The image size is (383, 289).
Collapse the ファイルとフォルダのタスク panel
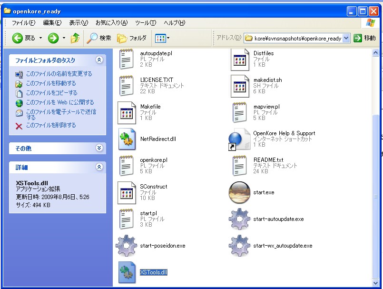(x=99, y=60)
